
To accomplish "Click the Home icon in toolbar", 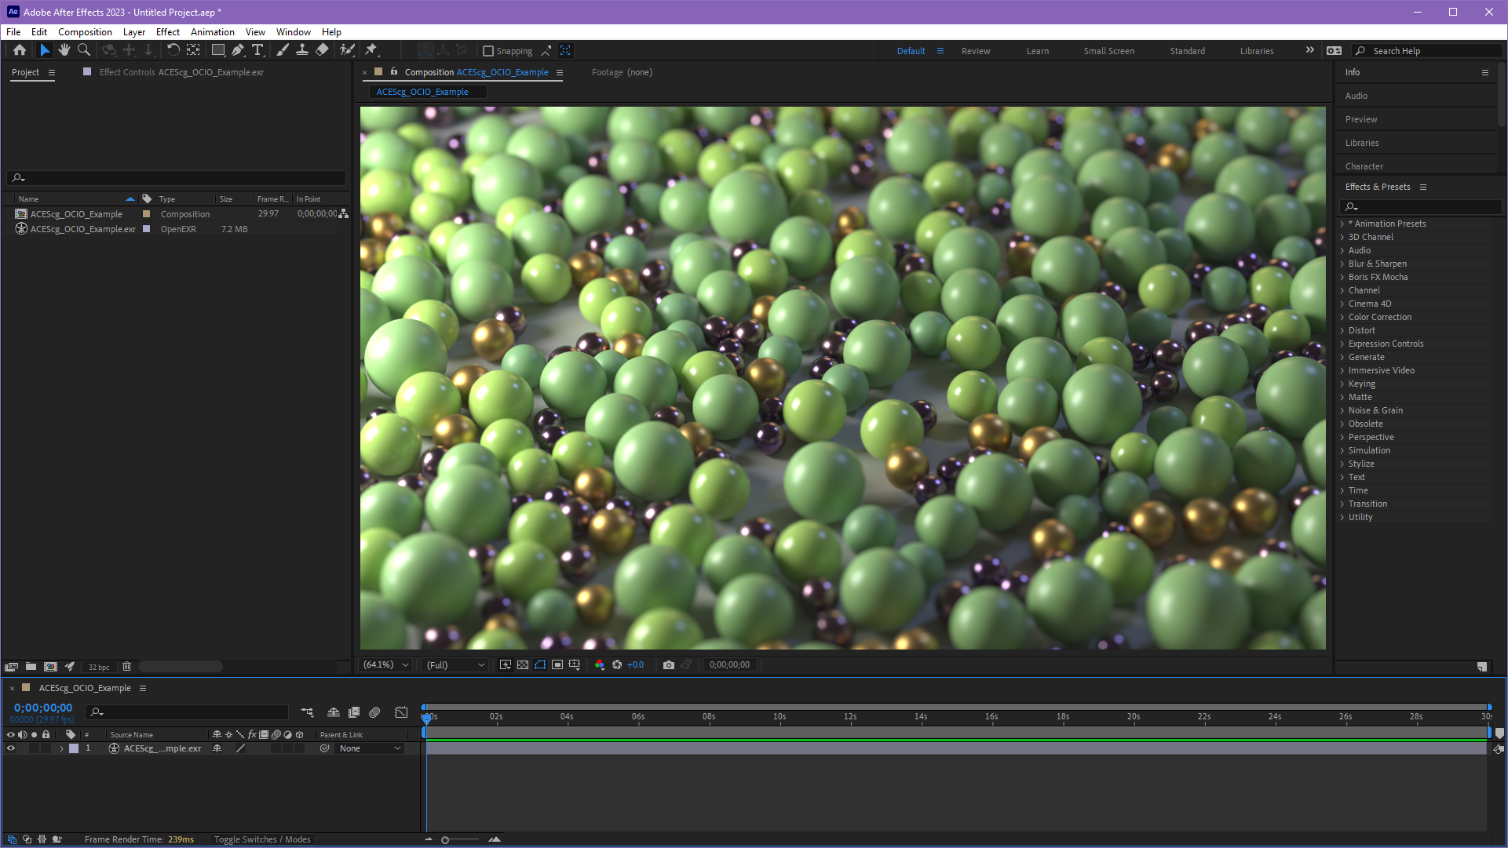I will click(20, 50).
